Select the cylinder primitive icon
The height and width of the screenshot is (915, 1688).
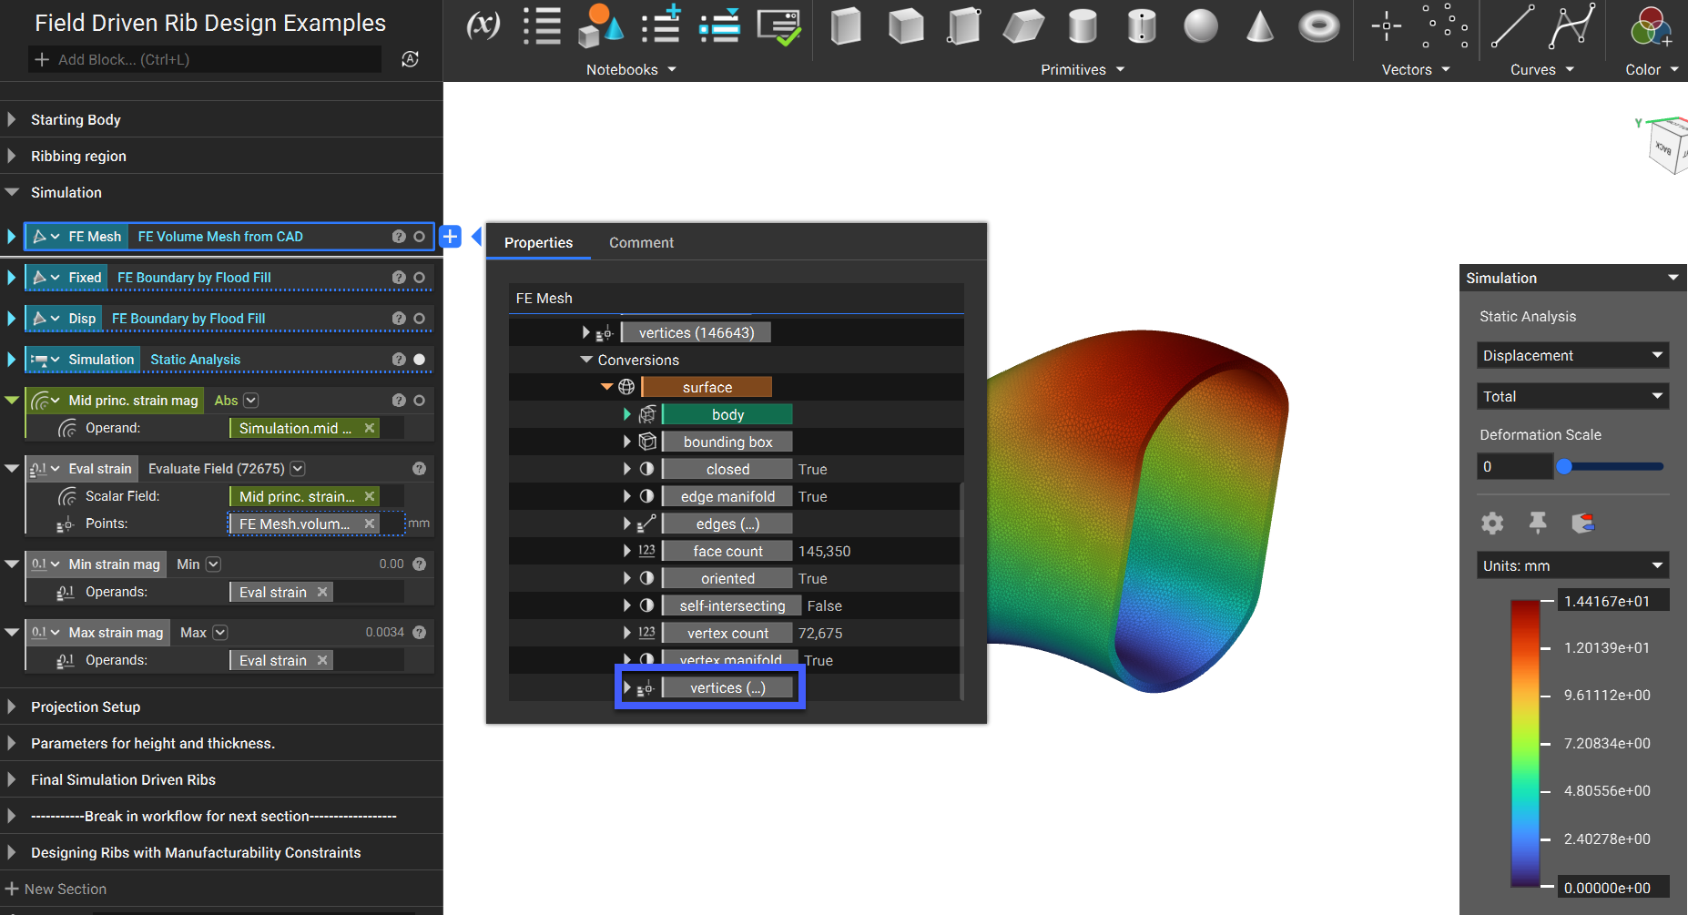(x=1083, y=26)
